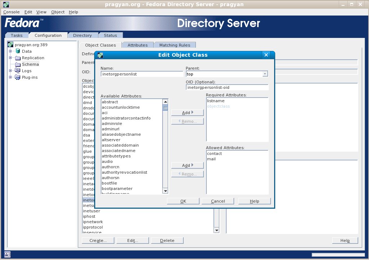The width and height of the screenshot is (369, 260).
Task: Click the Fedora Directory Server title bar icon
Action: click(6, 4)
